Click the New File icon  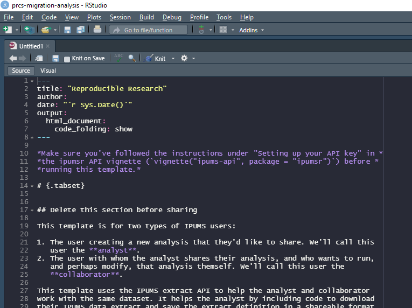pos(8,30)
